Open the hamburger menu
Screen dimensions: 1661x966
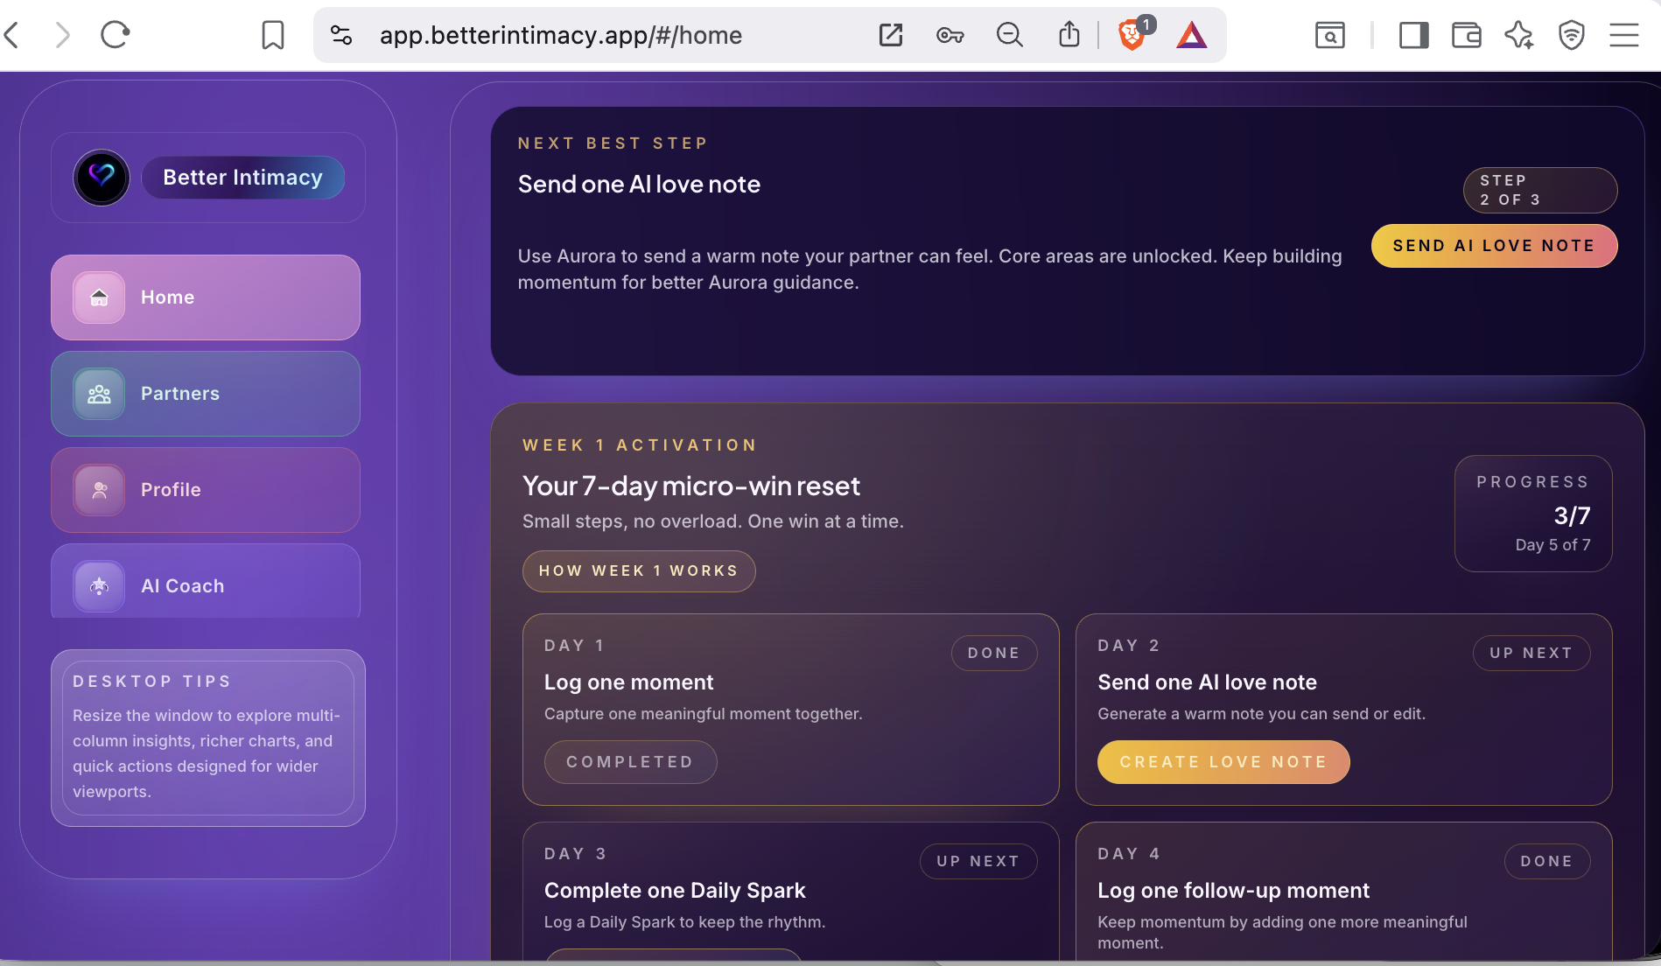[x=1624, y=35]
